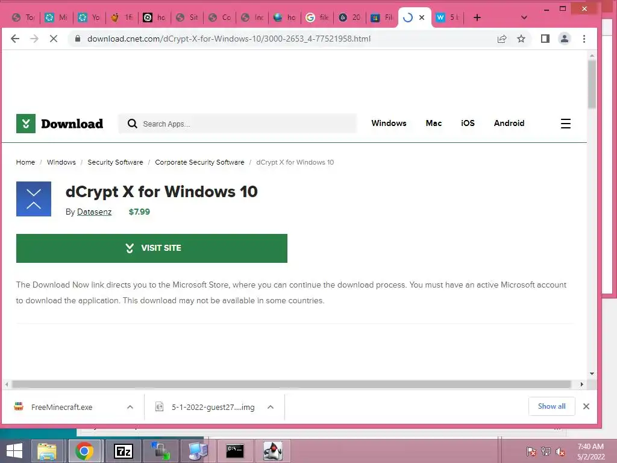Click the Chrome taskbar icon
This screenshot has height=463, width=617.
pos(84,451)
